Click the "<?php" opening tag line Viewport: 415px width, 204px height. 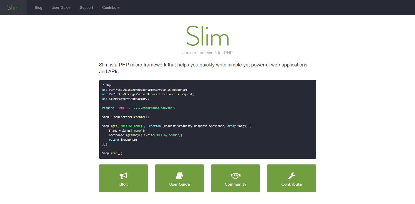(x=106, y=85)
